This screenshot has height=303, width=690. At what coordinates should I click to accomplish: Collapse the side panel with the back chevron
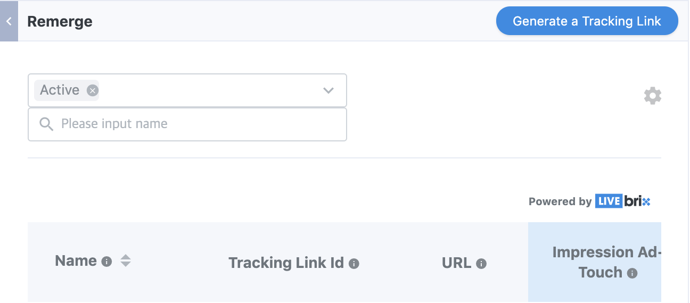[x=9, y=21]
